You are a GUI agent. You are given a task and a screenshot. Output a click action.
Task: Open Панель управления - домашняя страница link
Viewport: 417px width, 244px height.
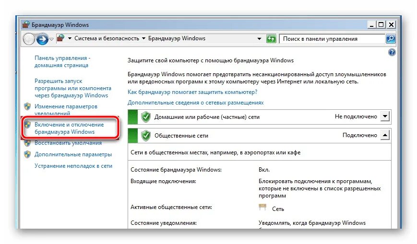click(62, 62)
